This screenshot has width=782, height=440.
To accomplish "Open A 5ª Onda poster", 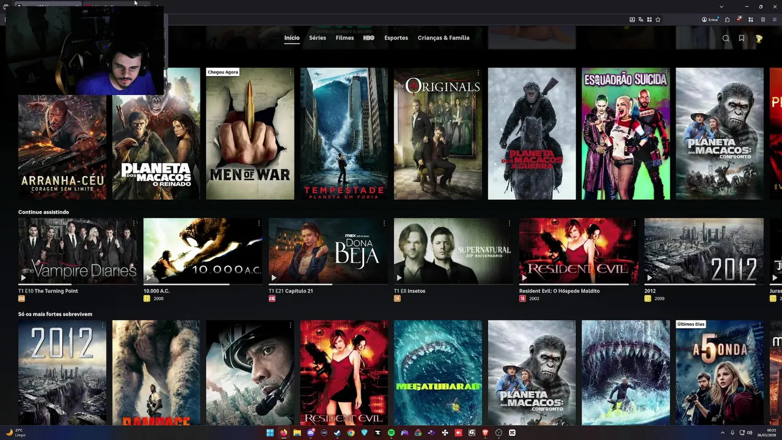I will [x=720, y=373].
